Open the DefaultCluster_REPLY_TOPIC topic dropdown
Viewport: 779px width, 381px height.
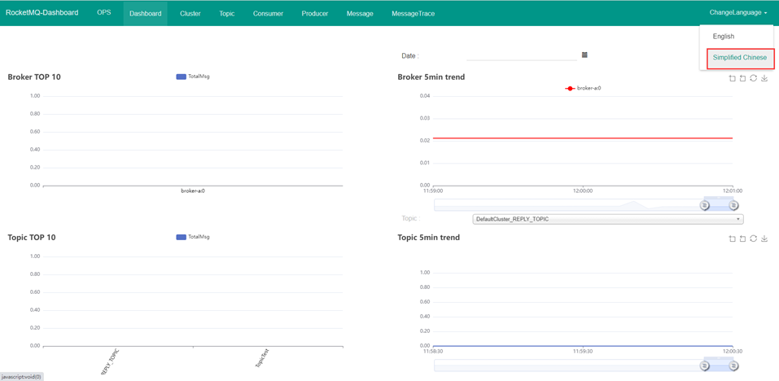[x=607, y=219]
